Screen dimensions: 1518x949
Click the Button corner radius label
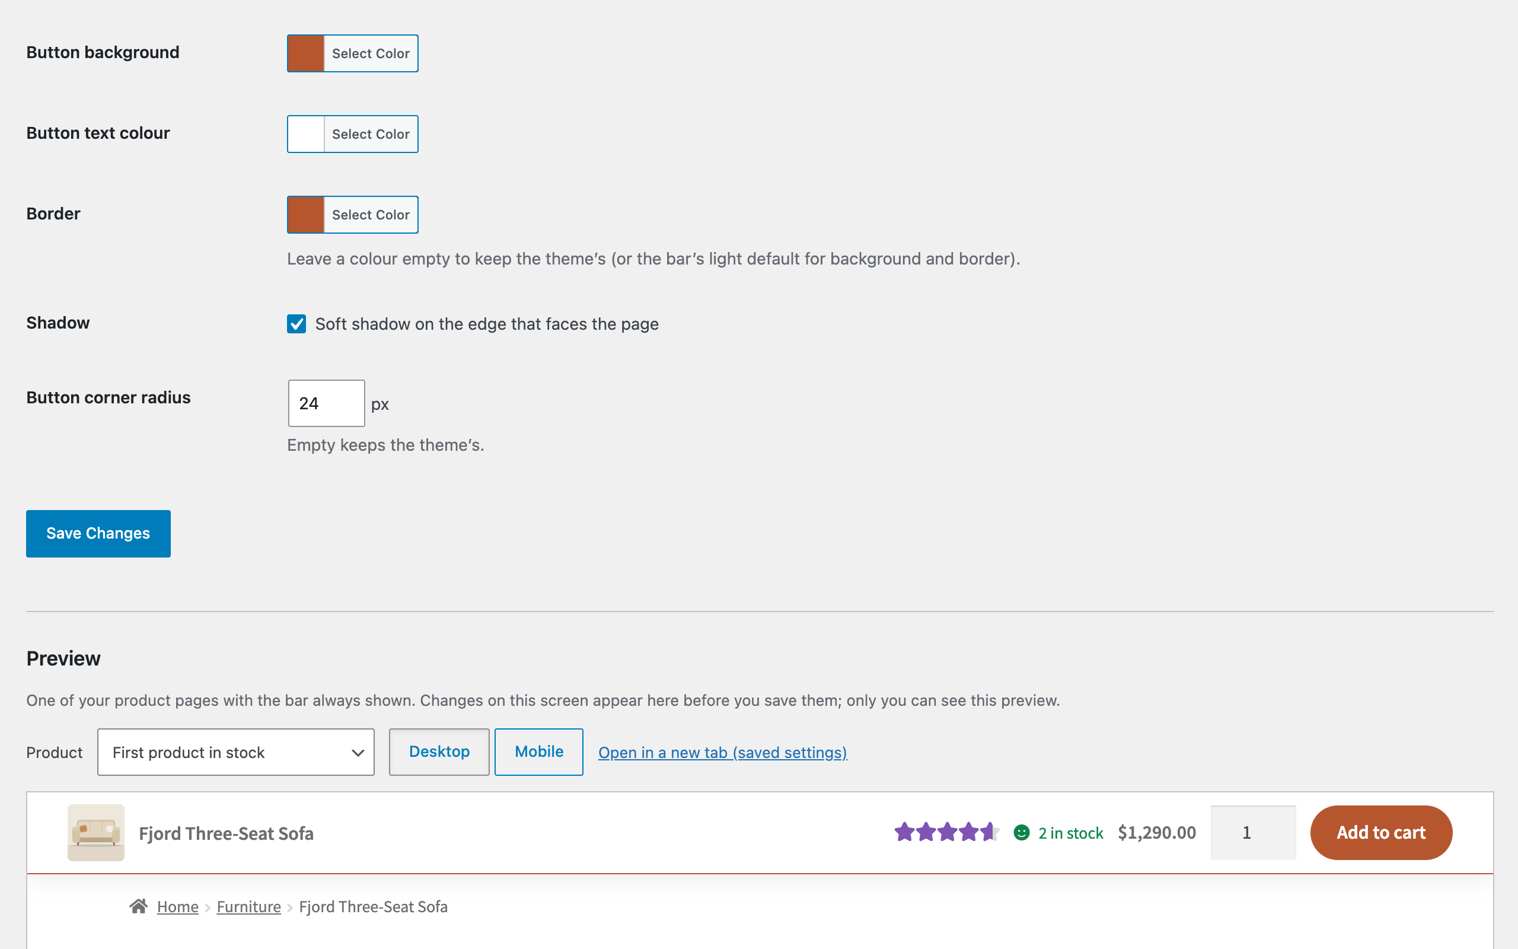(x=109, y=397)
